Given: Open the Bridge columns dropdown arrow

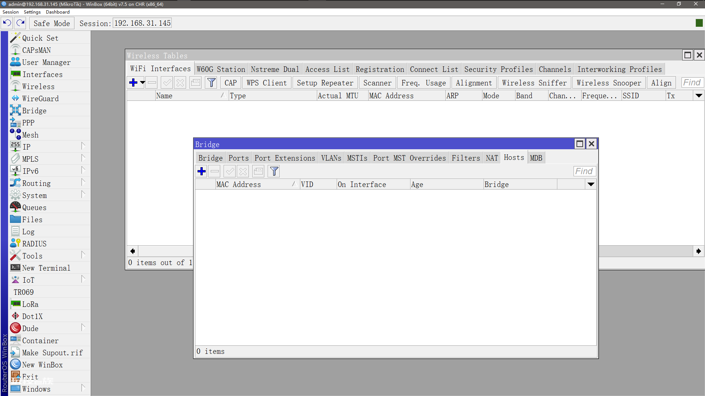Looking at the screenshot, I should click(591, 184).
